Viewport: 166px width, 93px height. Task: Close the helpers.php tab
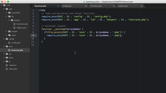coord(142,6)
